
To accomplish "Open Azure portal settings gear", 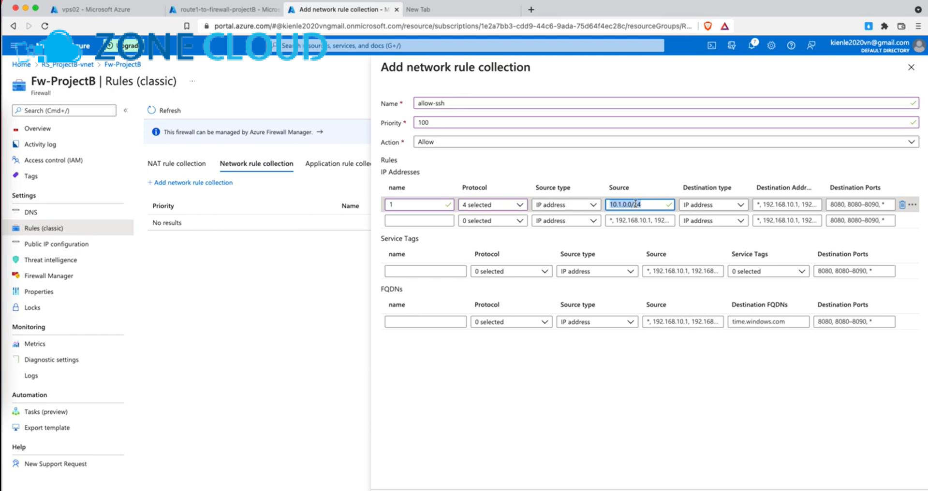I will 771,45.
